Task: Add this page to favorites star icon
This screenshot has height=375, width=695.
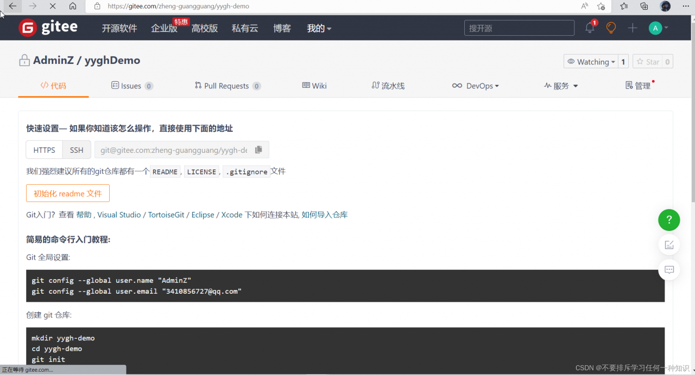Action: tap(601, 6)
